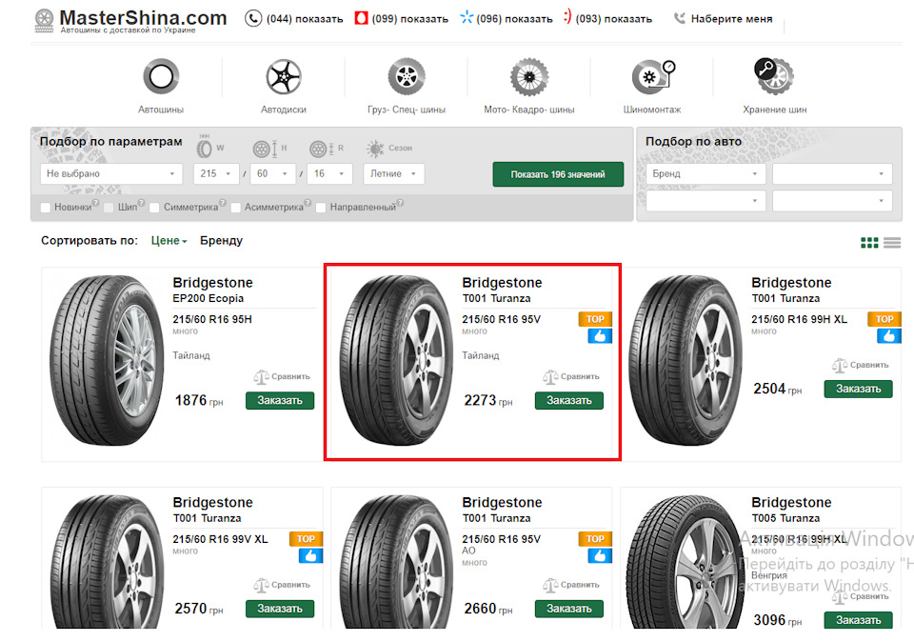Order the 2660 грн Turanza tire
Image resolution: width=914 pixels, height=642 pixels.
click(x=569, y=609)
